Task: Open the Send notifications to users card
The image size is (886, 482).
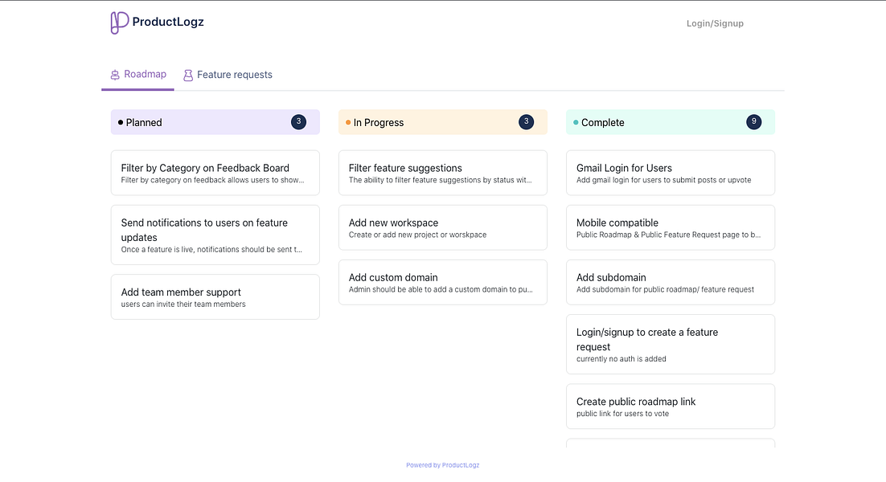Action: tap(215, 235)
